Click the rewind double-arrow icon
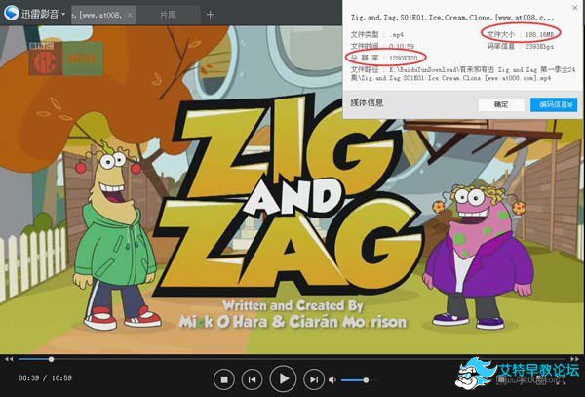 click(x=9, y=359)
